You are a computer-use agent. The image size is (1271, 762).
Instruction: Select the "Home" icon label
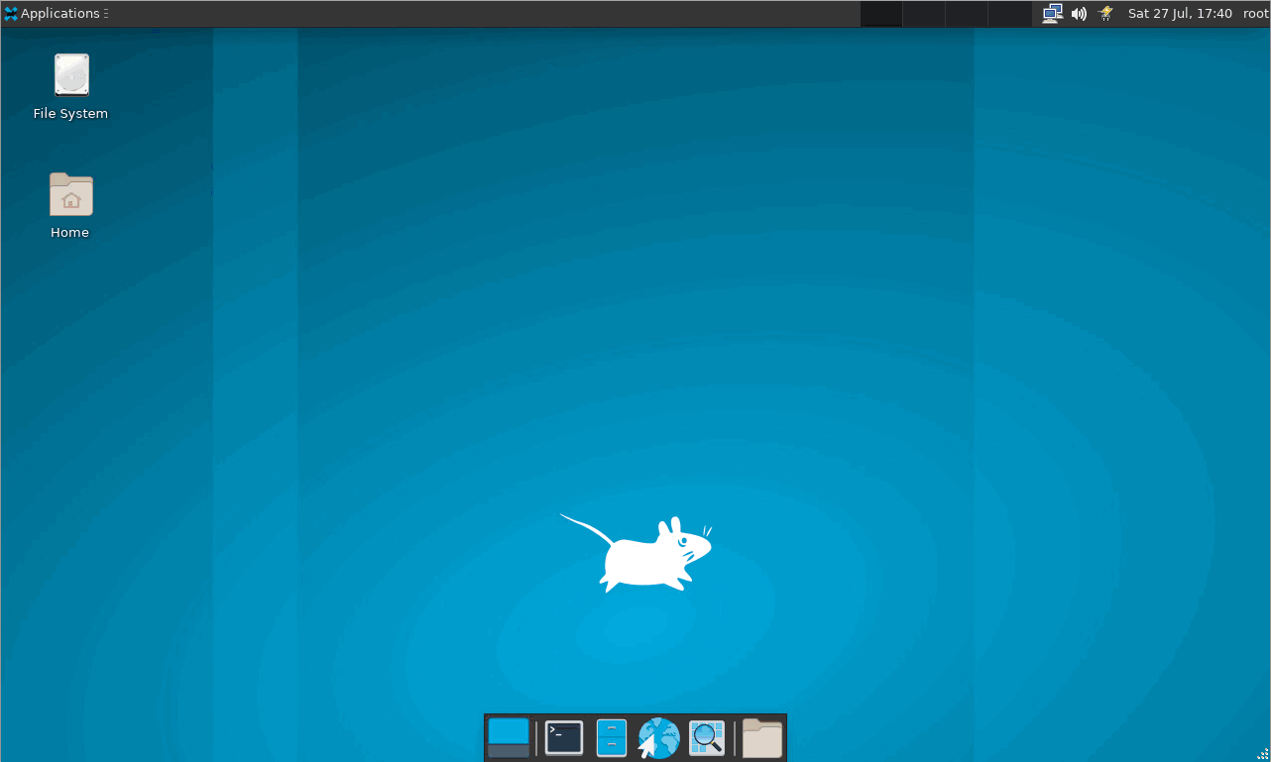(x=70, y=233)
